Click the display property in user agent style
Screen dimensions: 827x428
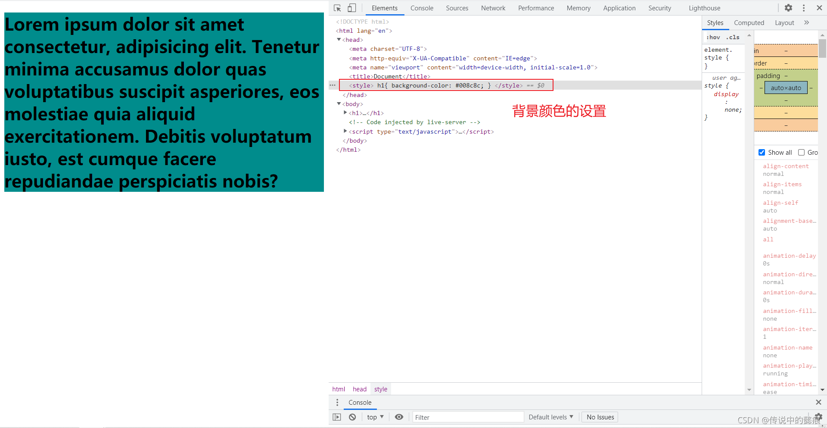(726, 94)
